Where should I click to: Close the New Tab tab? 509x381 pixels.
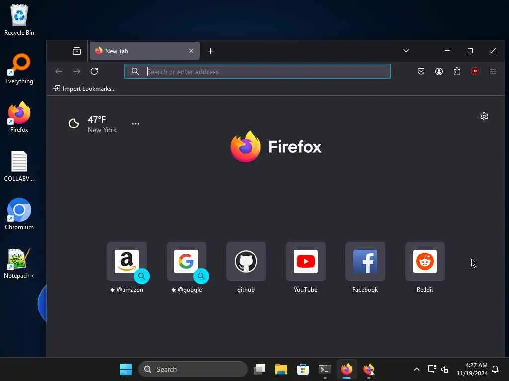click(191, 51)
